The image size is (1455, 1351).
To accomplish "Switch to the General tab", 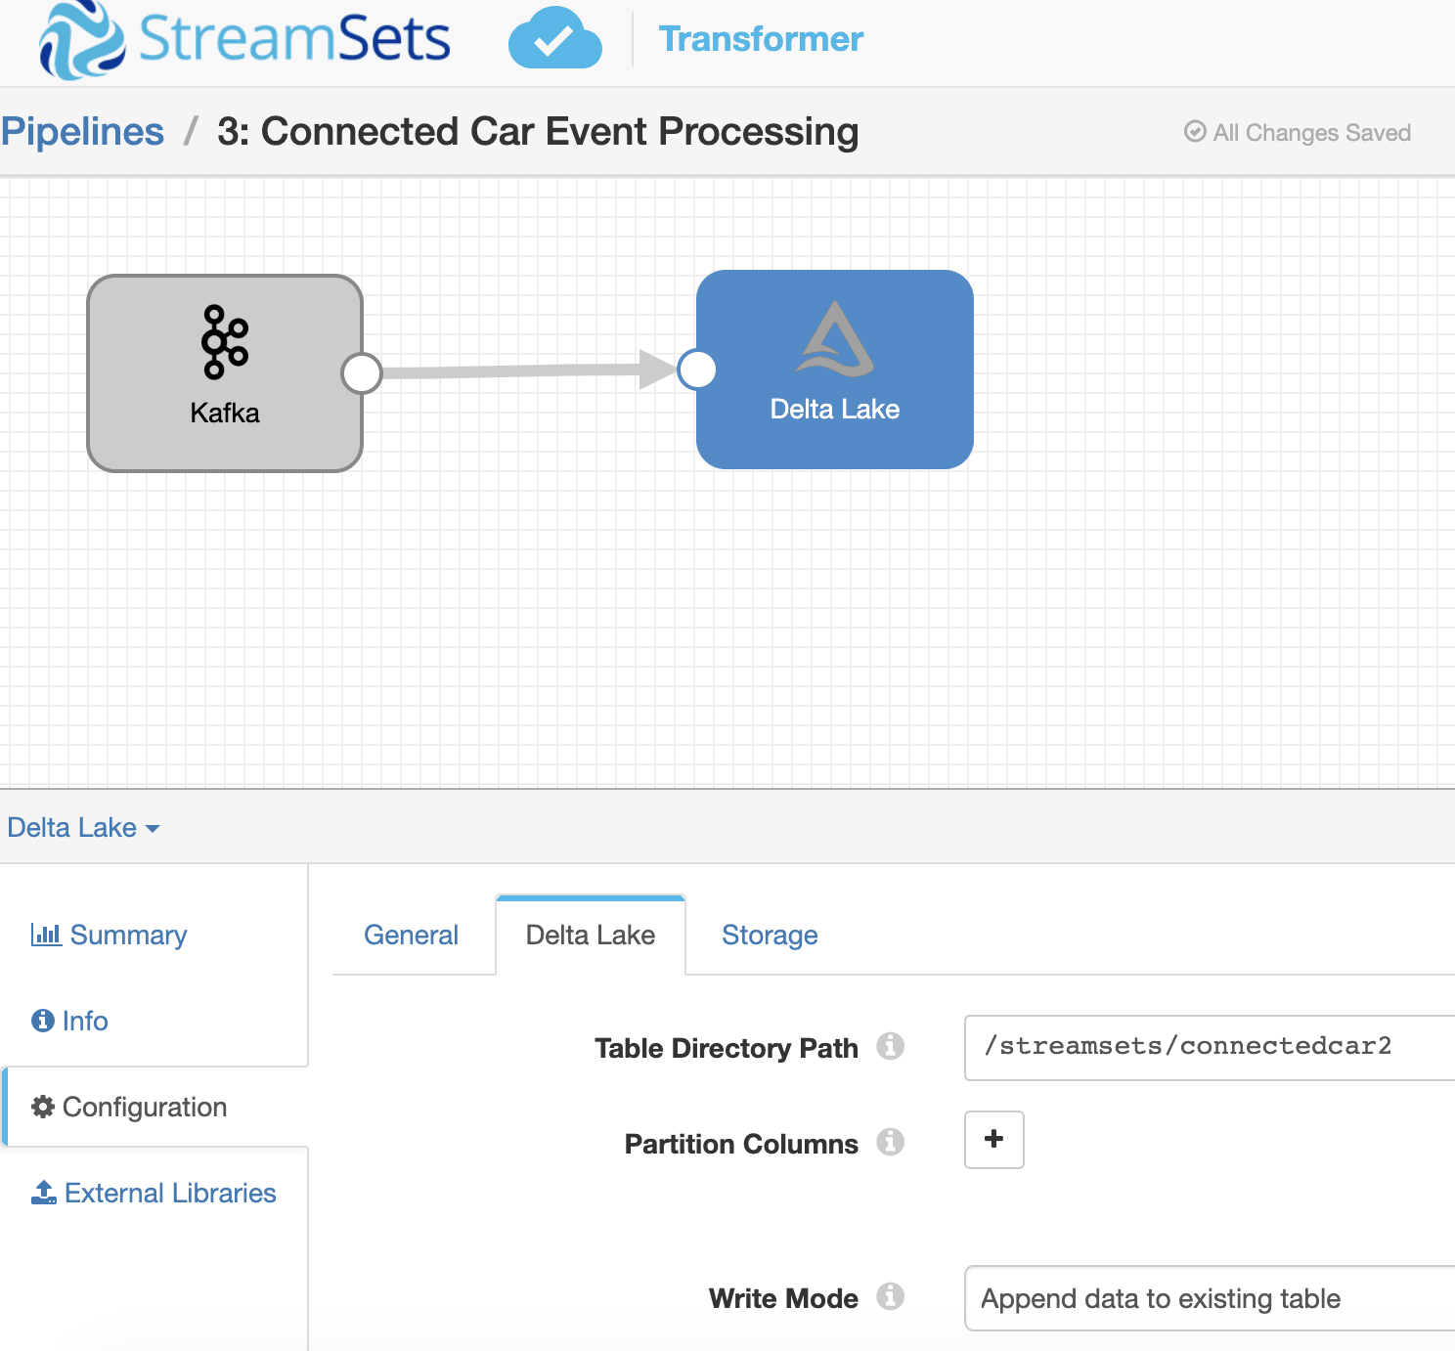I will point(411,936).
